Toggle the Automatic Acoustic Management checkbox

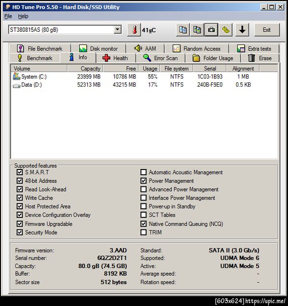(144, 172)
